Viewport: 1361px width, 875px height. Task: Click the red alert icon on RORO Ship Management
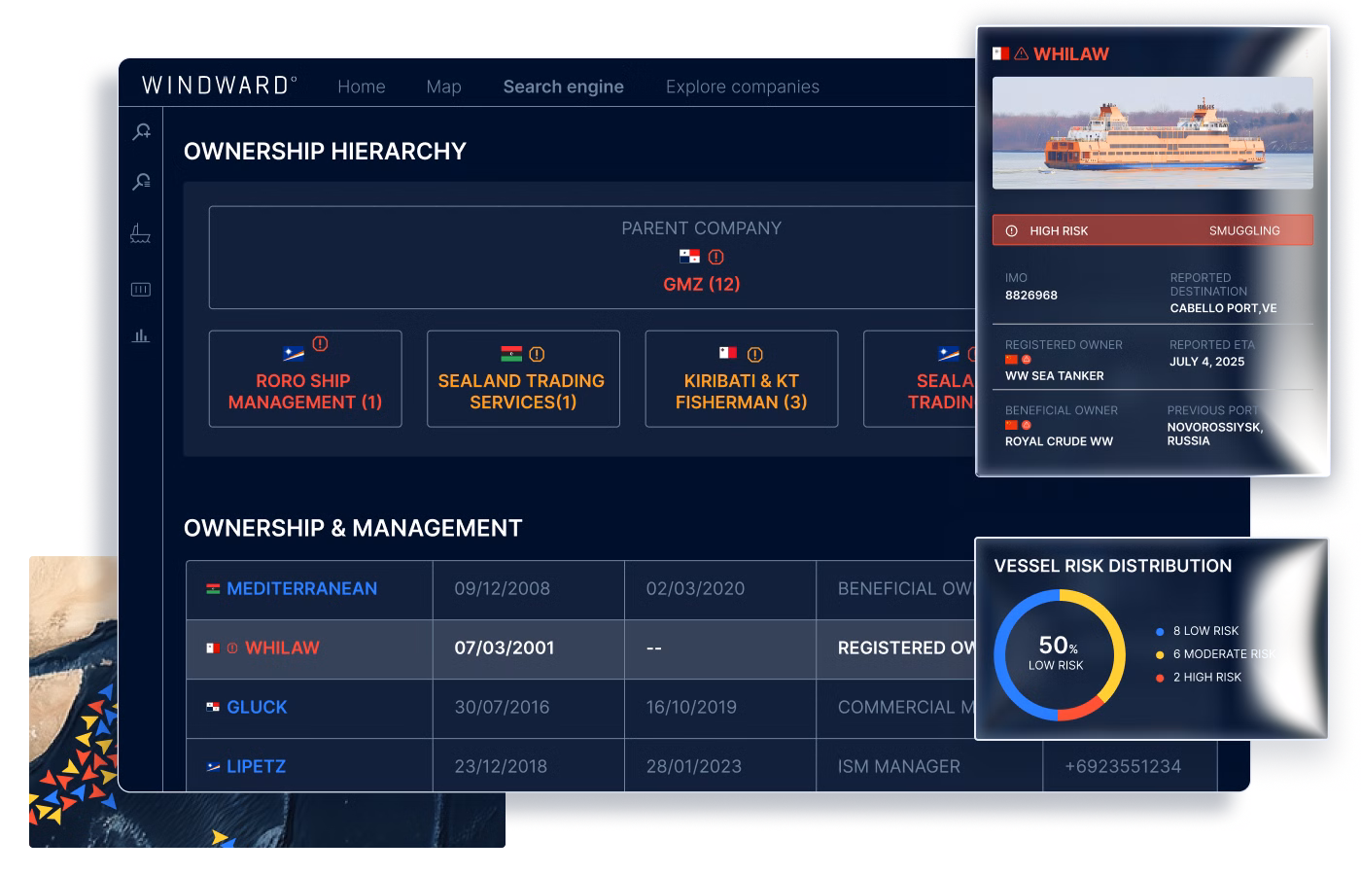click(x=320, y=343)
